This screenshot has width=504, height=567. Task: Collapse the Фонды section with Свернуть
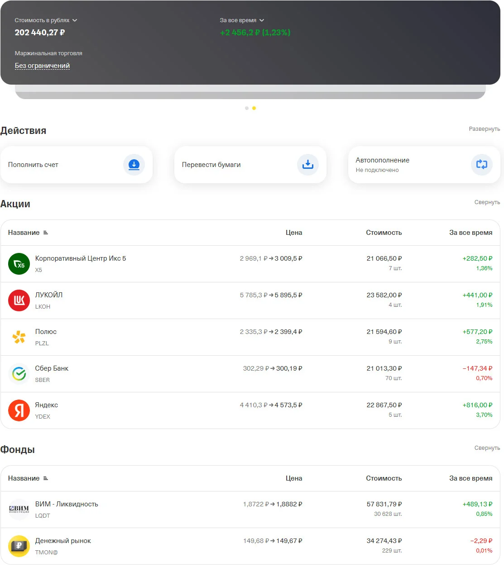(487, 448)
